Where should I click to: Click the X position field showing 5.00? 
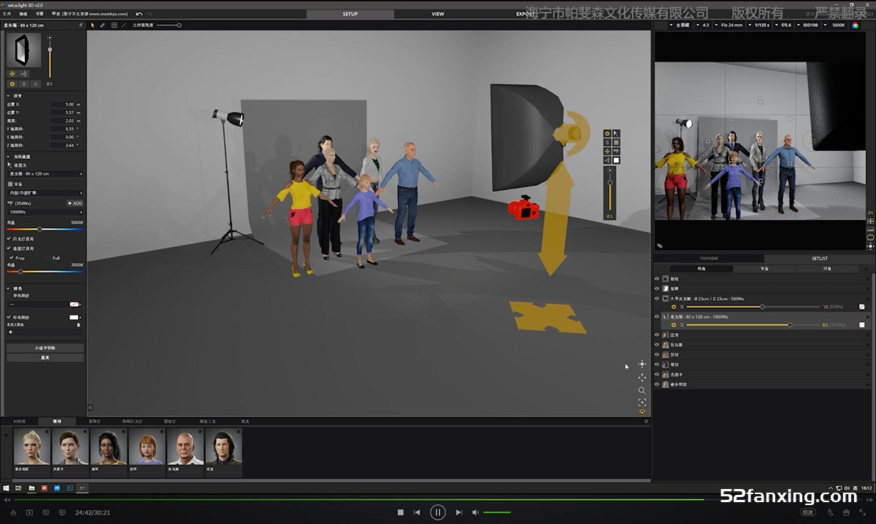[x=64, y=104]
